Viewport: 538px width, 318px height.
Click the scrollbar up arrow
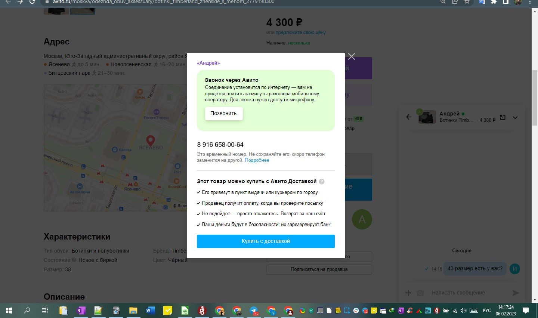tap(535, 11)
